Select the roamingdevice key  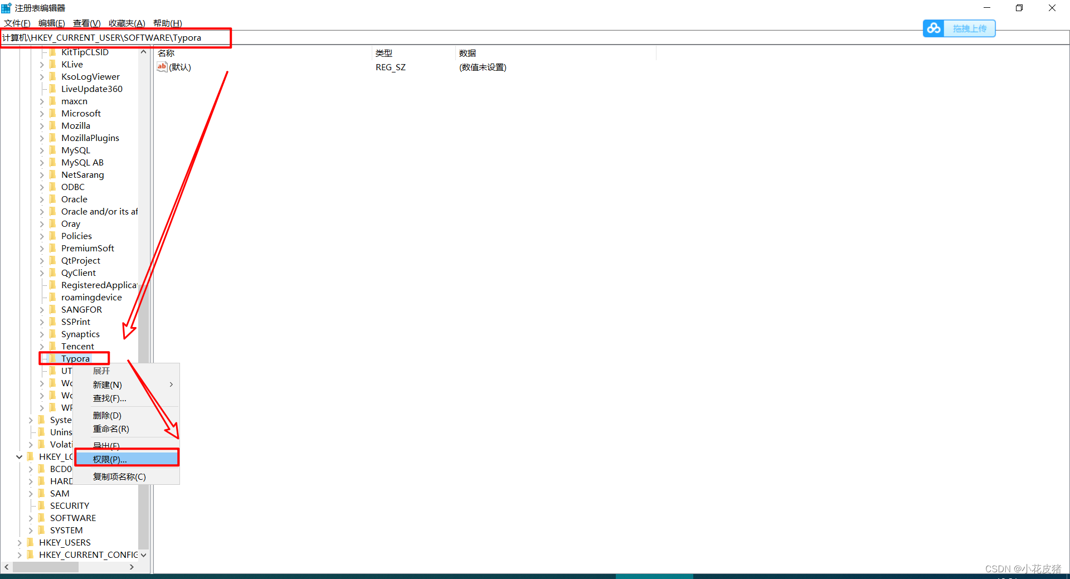91,297
